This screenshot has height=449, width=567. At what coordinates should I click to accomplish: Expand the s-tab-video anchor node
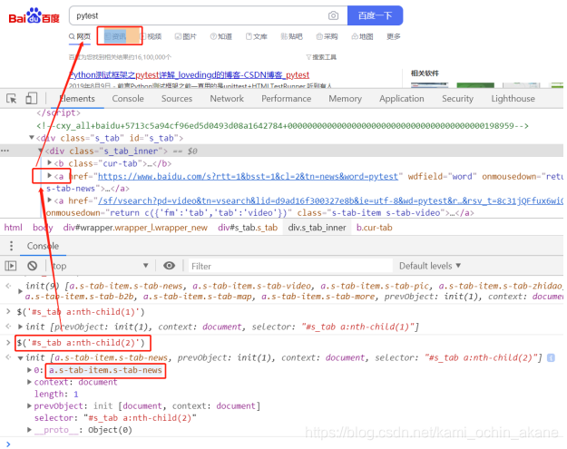(x=50, y=200)
